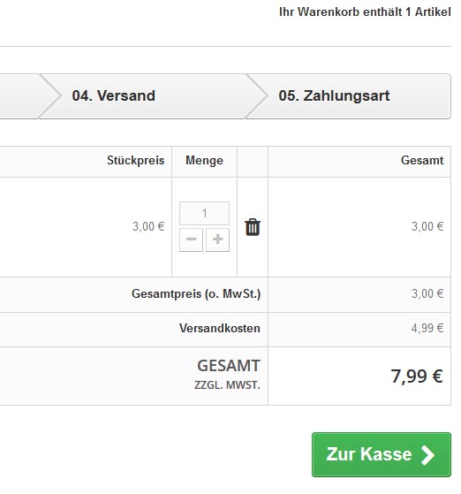Click the quantity input field showing 1
The width and height of the screenshot is (461, 494).
(x=204, y=213)
